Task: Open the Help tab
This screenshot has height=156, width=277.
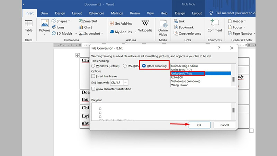Action: point(164,13)
